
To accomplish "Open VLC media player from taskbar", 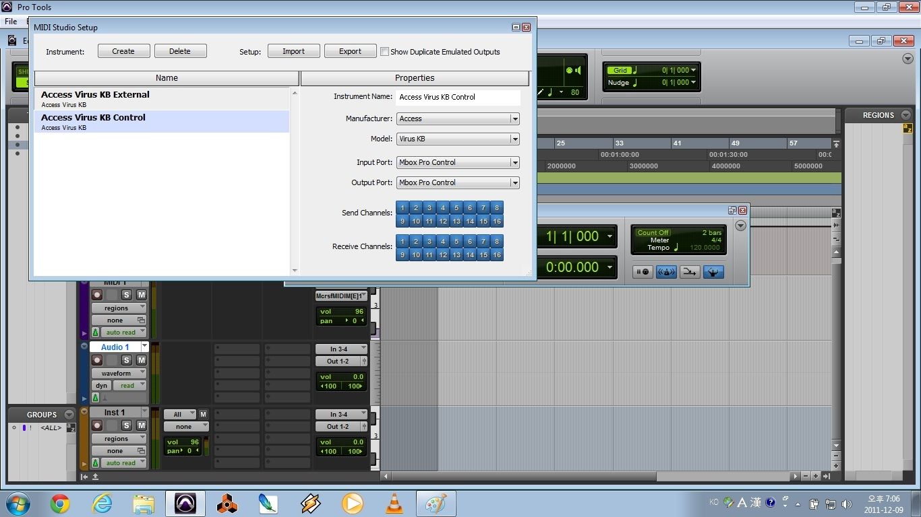I will (394, 503).
